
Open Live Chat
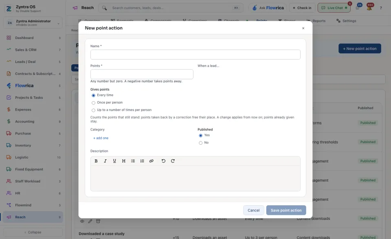[x=334, y=8]
